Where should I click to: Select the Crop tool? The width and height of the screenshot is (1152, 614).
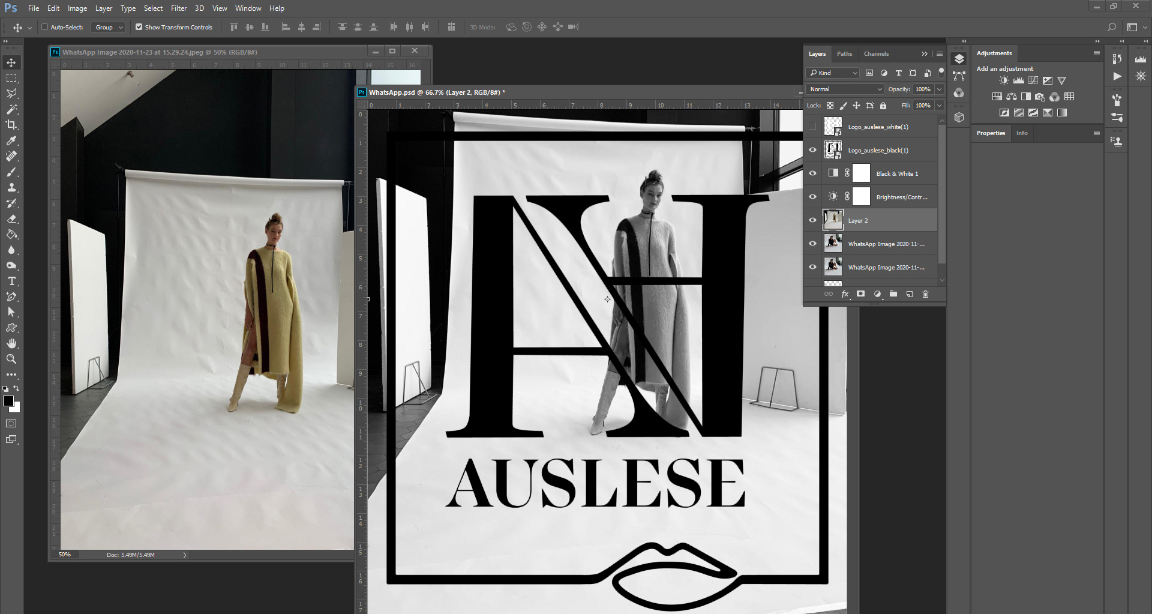pyautogui.click(x=11, y=125)
